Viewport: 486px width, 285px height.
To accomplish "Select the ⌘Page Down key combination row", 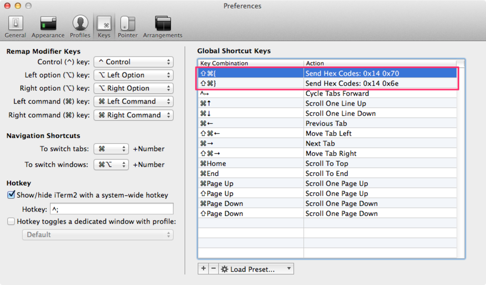I will [x=327, y=204].
